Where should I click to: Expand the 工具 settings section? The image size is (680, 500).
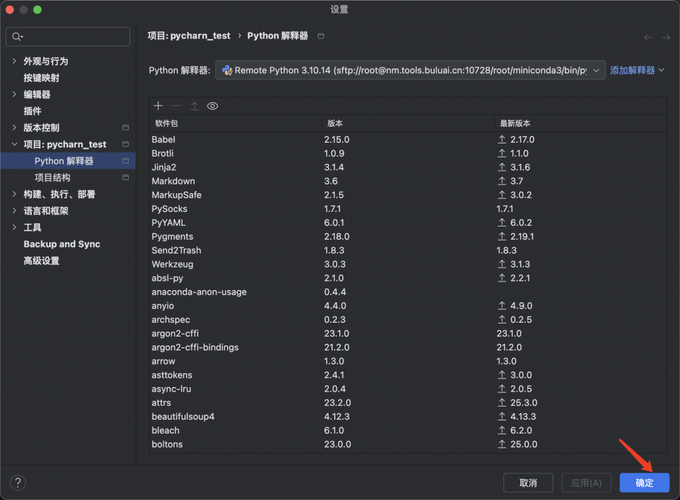coord(15,227)
